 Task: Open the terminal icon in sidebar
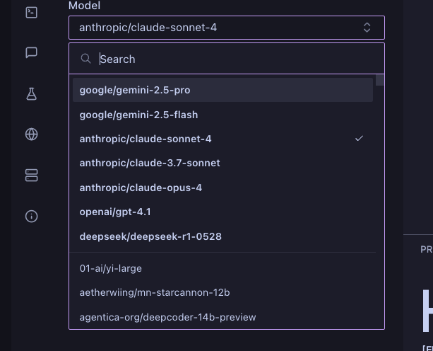pos(31,12)
